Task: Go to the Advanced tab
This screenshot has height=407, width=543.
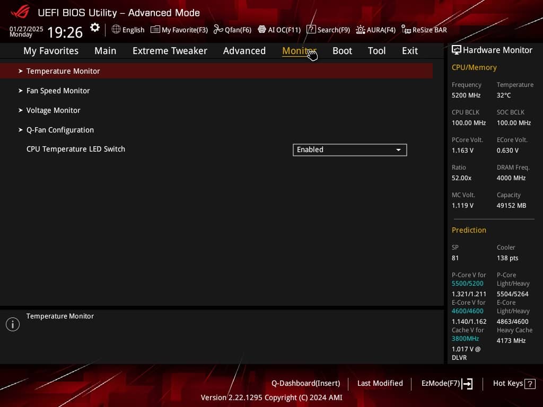Action: coord(244,51)
